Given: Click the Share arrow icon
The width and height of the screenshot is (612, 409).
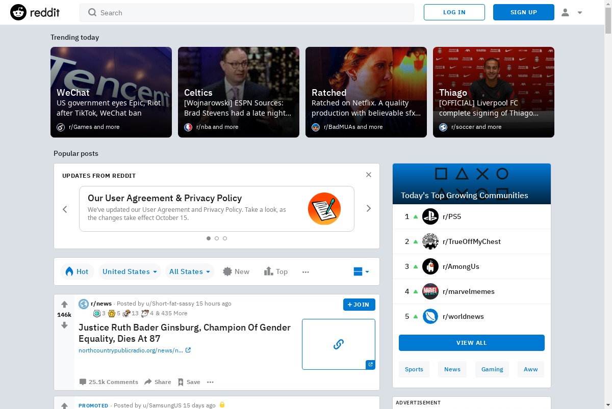Looking at the screenshot, I should coord(148,381).
